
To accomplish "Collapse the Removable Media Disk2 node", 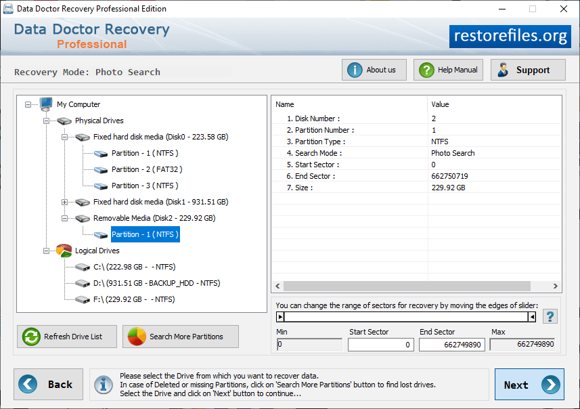I will (65, 218).
